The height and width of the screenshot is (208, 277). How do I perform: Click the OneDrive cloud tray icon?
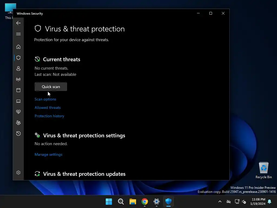point(229,201)
